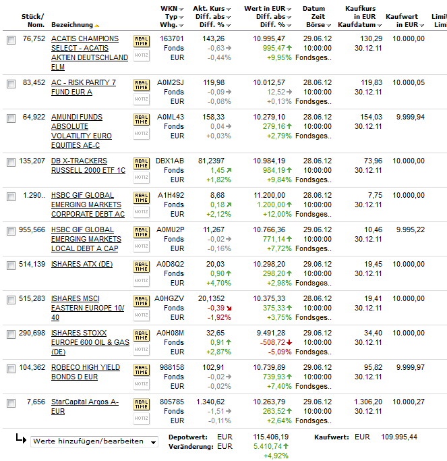Add a Notiz for StarCapital Argos A-EUR
447x461 pixels.
(x=142, y=418)
